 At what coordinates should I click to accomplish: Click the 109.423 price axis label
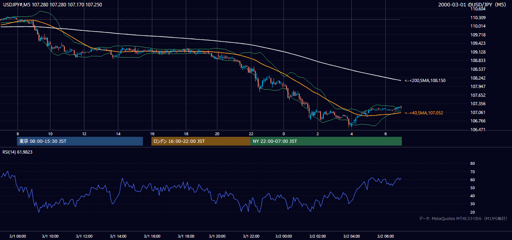pyautogui.click(x=478, y=43)
